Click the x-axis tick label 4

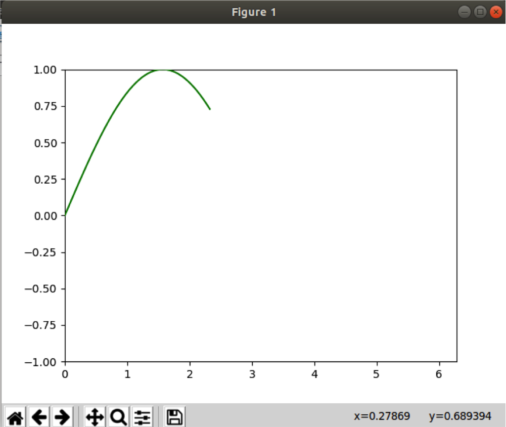[x=314, y=374]
